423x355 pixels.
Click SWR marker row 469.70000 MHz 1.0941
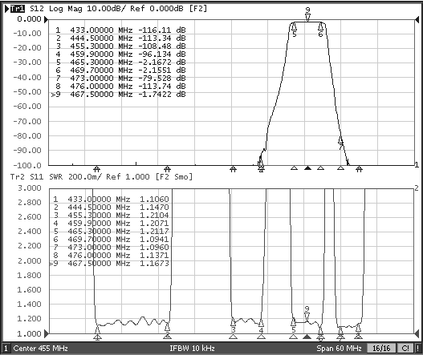[x=111, y=239]
